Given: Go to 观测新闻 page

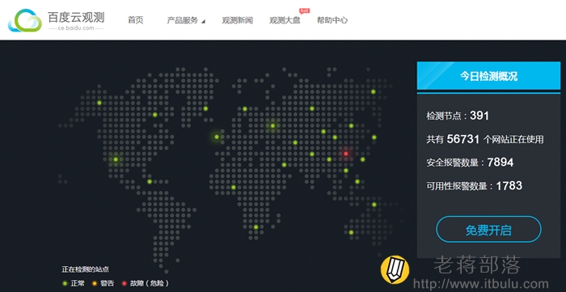Looking at the screenshot, I should click(x=238, y=20).
